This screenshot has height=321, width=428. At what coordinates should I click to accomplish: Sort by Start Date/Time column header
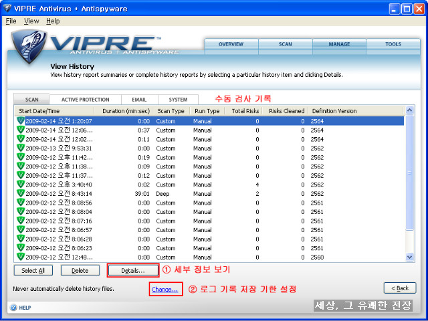coord(54,111)
